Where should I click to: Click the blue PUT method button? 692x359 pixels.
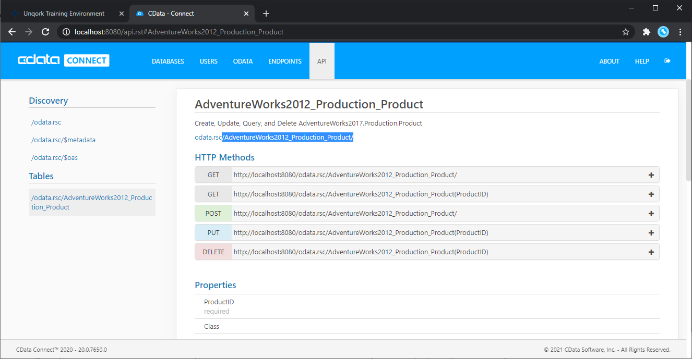point(213,233)
